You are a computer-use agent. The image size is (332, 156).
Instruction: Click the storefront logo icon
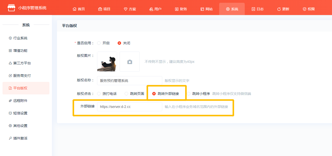click(x=11, y=8)
